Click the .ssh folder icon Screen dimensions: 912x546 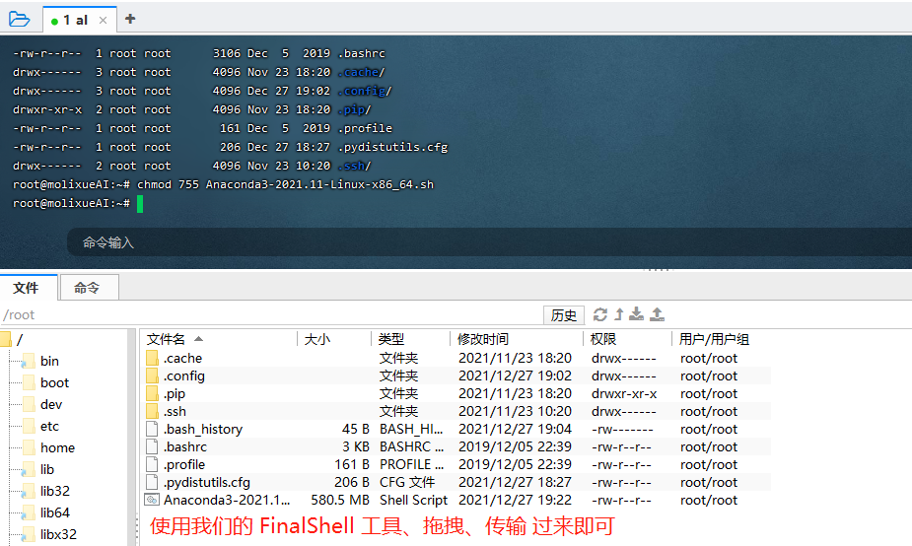(x=152, y=411)
